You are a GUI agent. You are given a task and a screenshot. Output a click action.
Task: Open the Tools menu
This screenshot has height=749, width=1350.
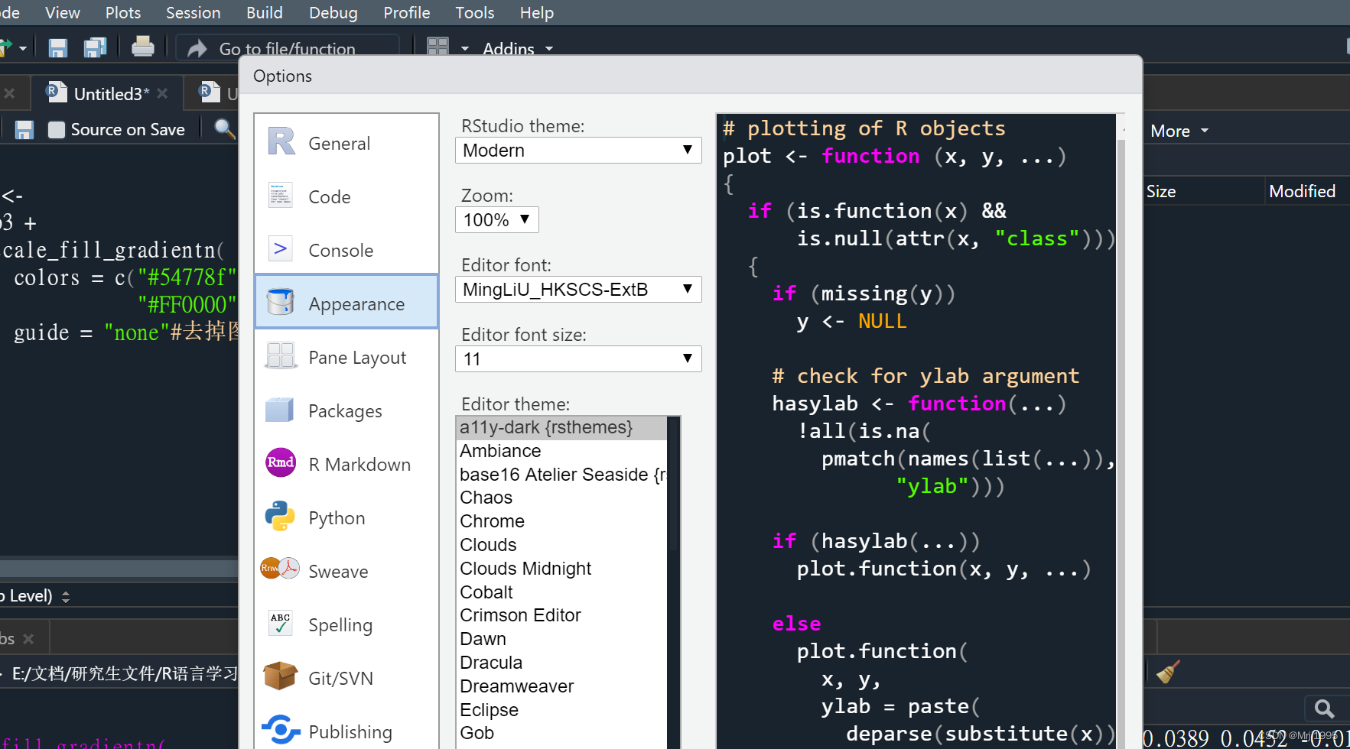[474, 12]
